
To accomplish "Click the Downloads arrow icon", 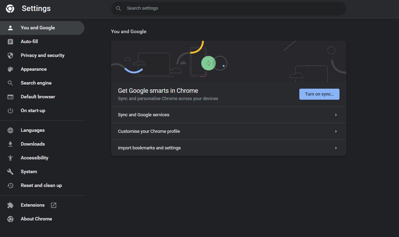I will (10, 144).
